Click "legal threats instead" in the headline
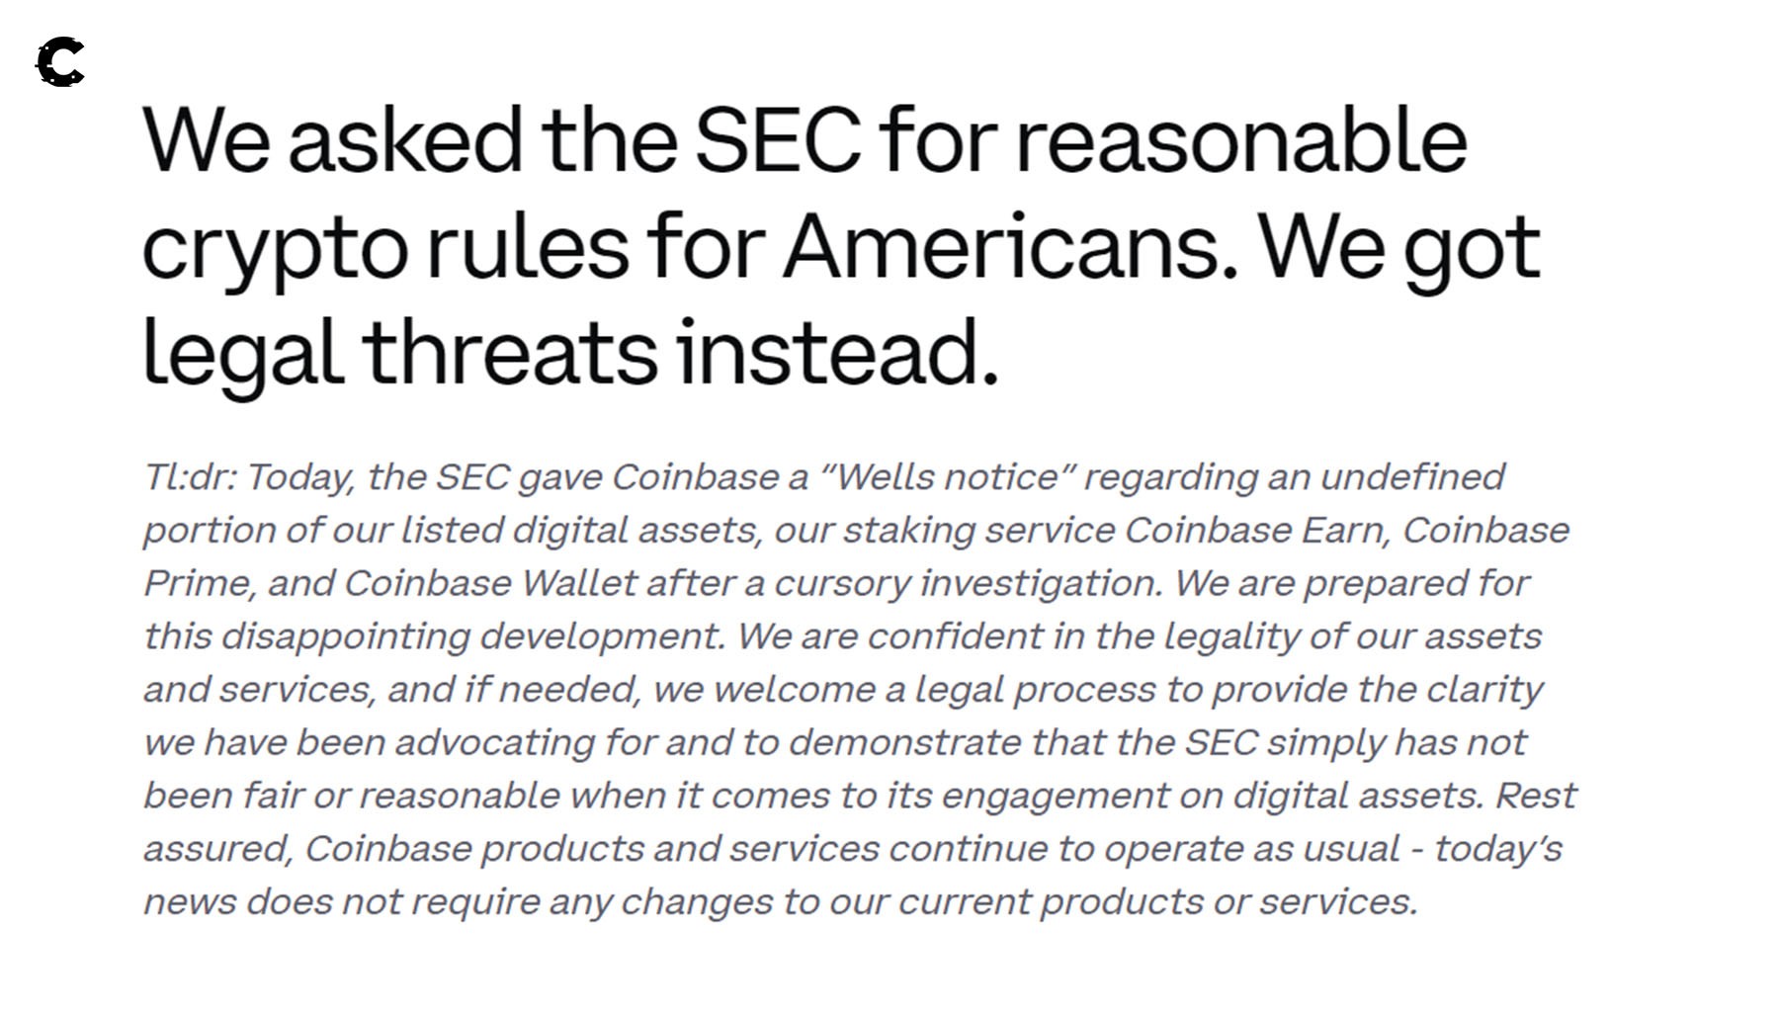Viewport: 1779px width, 1013px height. click(x=570, y=352)
